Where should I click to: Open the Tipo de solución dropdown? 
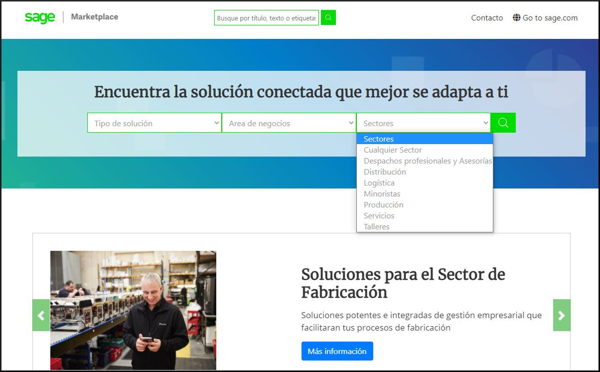pos(154,123)
